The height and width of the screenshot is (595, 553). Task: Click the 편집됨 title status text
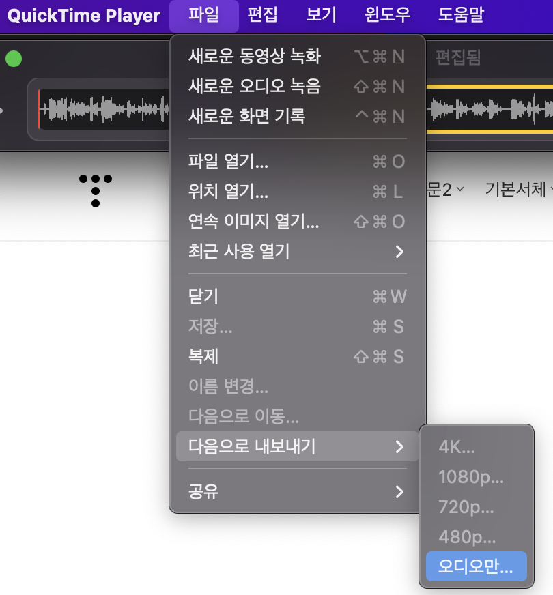tap(458, 58)
